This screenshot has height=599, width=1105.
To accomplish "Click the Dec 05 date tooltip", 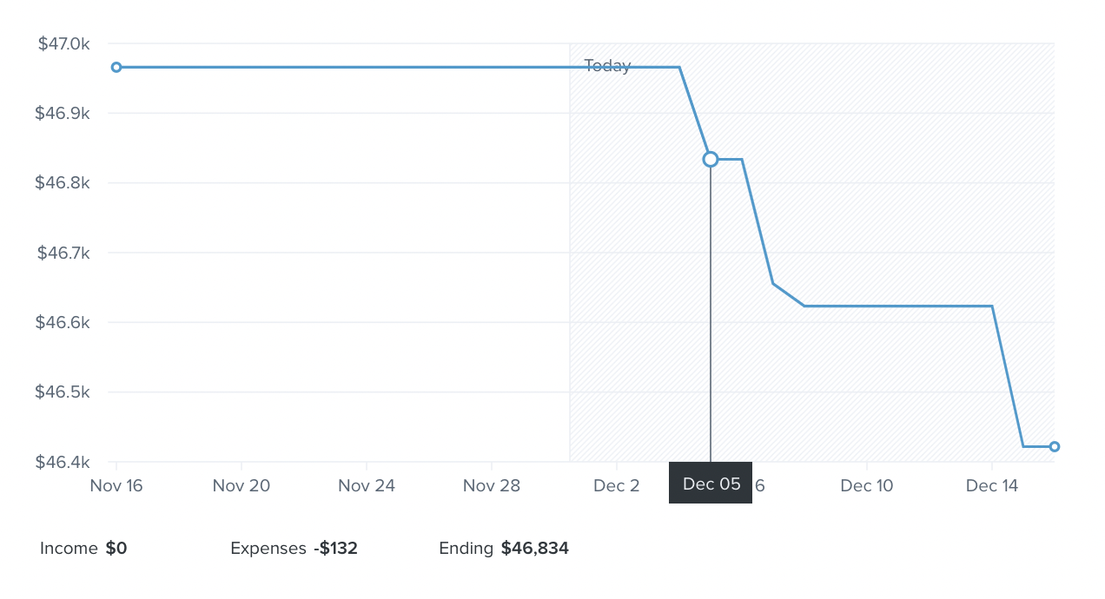I will (x=711, y=484).
